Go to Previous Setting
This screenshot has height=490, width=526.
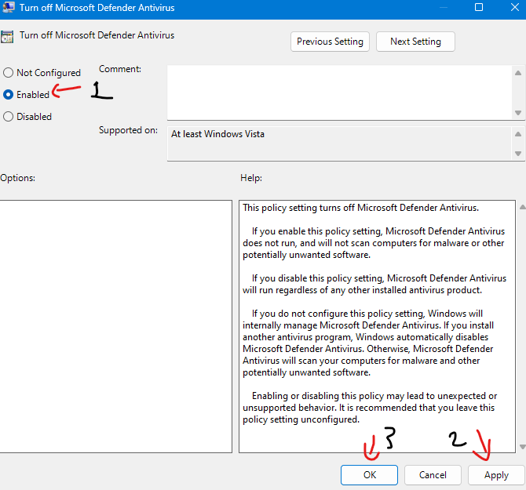[330, 42]
